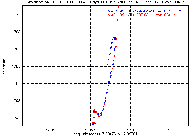Click the red plus marker near 1767.5 height
The width and height of the screenshot is (195, 136).
(117, 23)
